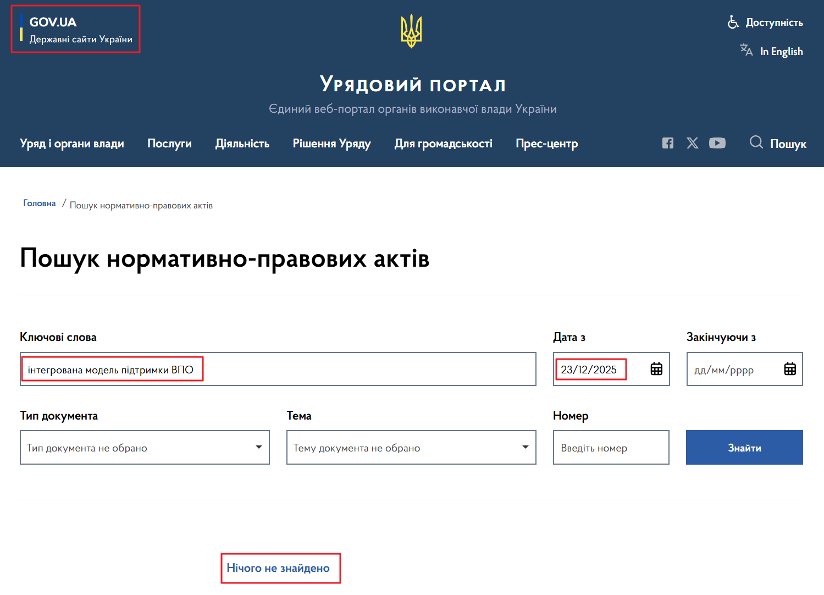Switch language via 'In English' link
Screen dimensions: 824x595
pos(781,51)
